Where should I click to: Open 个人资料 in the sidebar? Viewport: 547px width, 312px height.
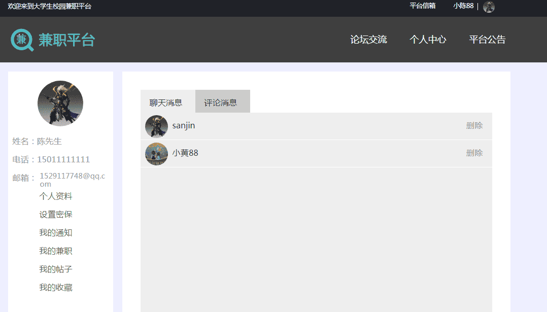pyautogui.click(x=56, y=196)
